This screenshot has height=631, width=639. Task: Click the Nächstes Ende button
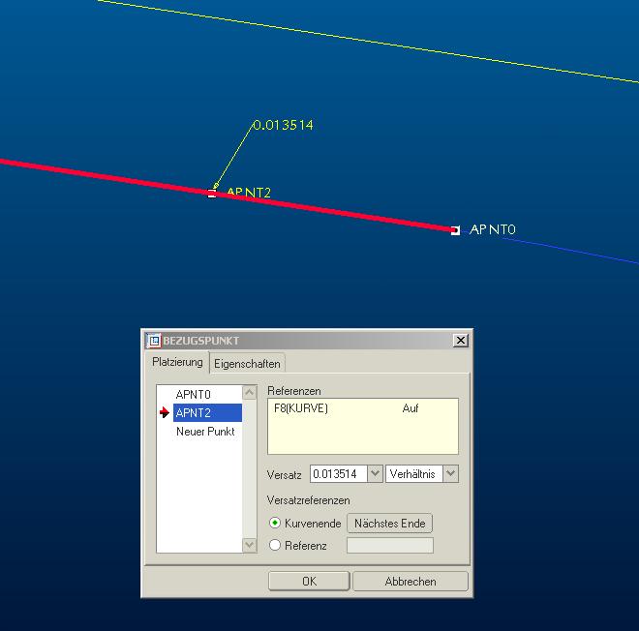(389, 523)
